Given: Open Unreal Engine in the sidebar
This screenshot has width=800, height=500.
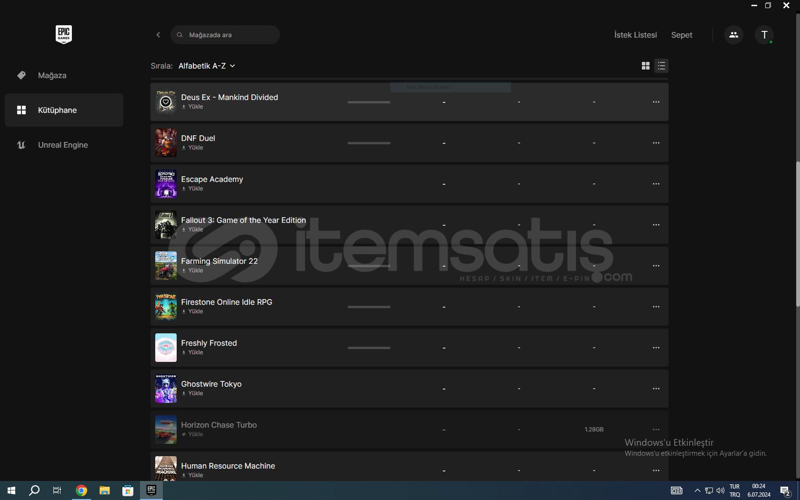Looking at the screenshot, I should pos(64,145).
